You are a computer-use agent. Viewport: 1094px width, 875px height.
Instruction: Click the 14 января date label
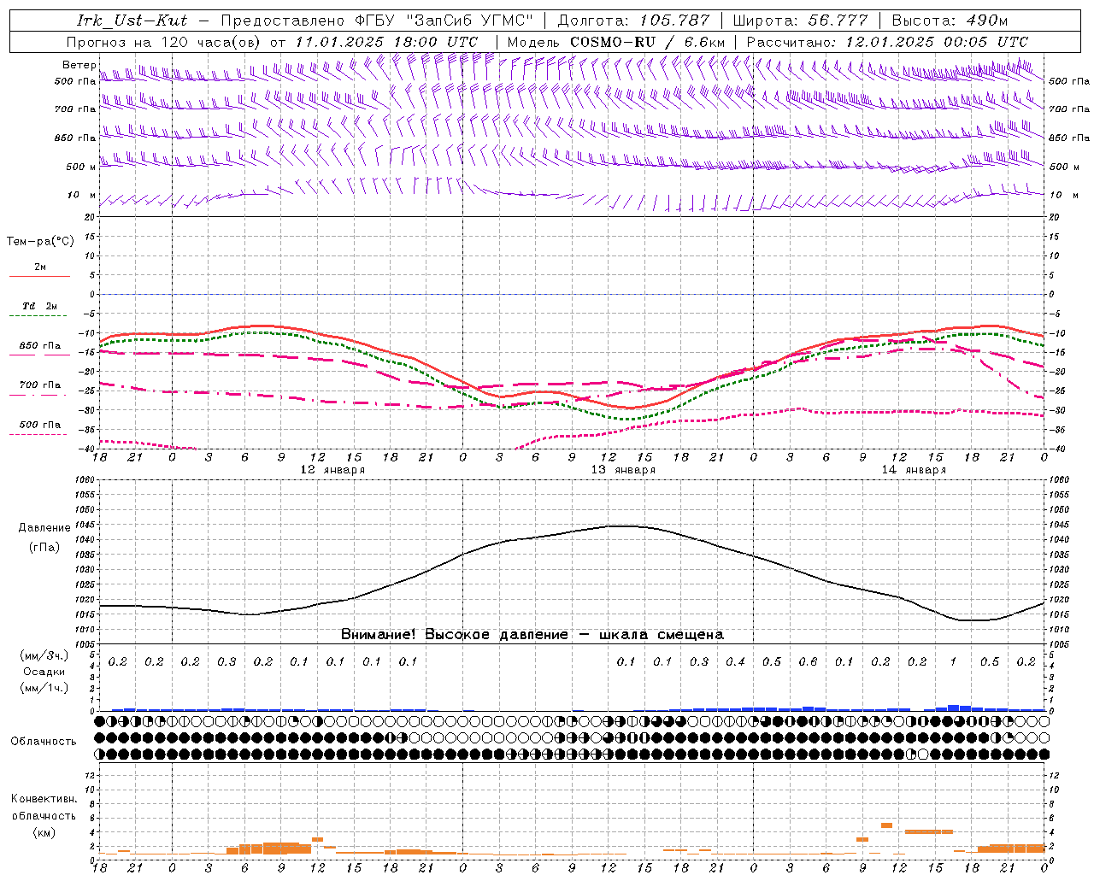[x=914, y=470]
